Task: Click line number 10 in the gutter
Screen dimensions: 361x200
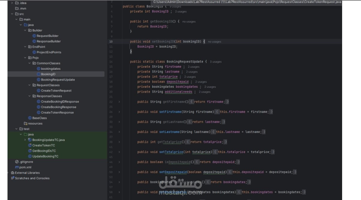Action: coord(111,42)
